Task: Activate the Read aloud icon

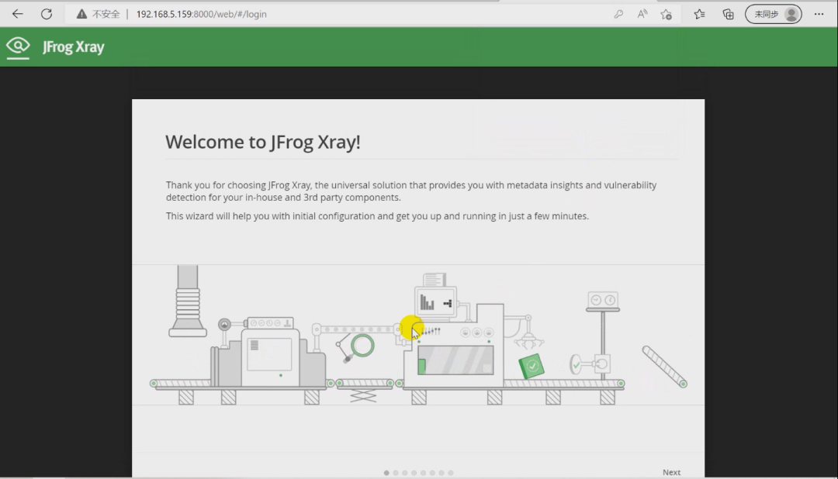Action: point(642,13)
